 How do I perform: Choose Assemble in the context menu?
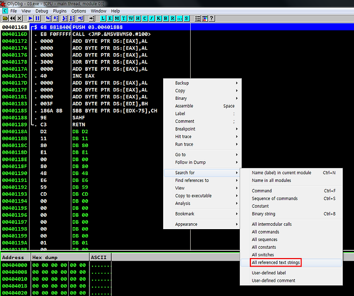click(202, 106)
